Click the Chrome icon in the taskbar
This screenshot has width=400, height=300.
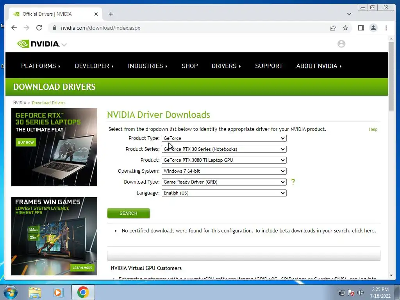coord(83,292)
